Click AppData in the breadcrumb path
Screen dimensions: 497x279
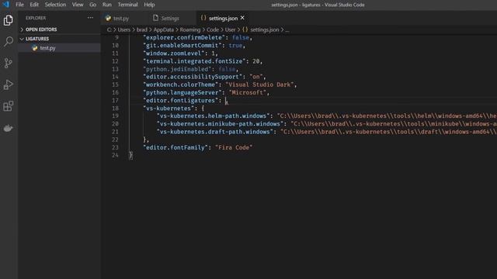pyautogui.click(x=164, y=29)
